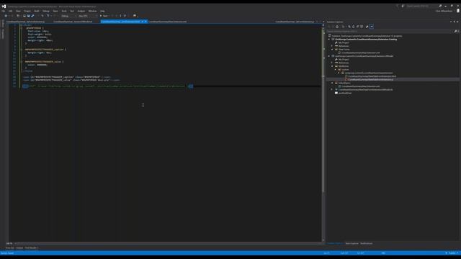The image size is (461, 259).
Task: Expand the first References node
Action: pyautogui.click(x=332, y=46)
